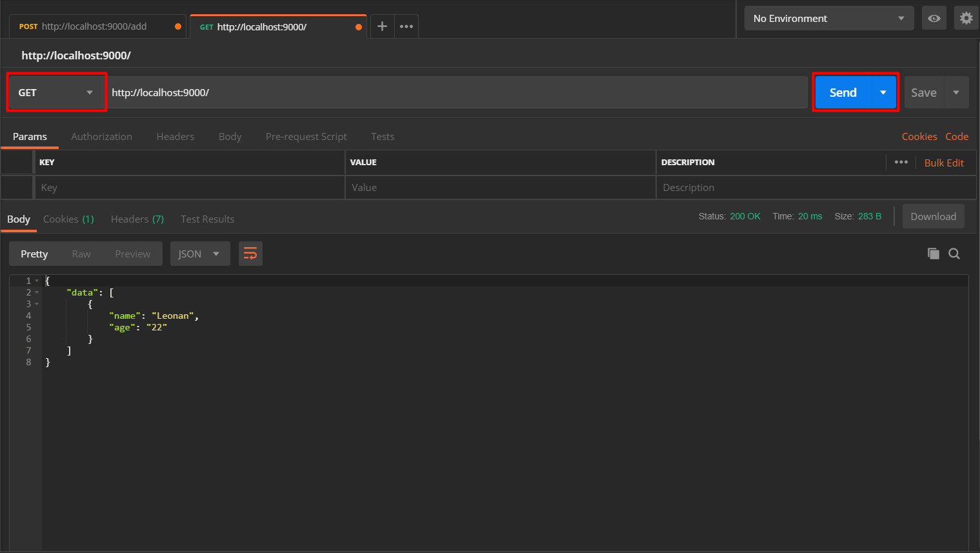The width and height of the screenshot is (980, 553).
Task: Select the Pretty response view
Action: (x=34, y=254)
